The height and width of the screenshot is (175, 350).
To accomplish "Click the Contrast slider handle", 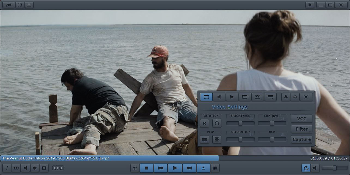I will click(272, 123).
